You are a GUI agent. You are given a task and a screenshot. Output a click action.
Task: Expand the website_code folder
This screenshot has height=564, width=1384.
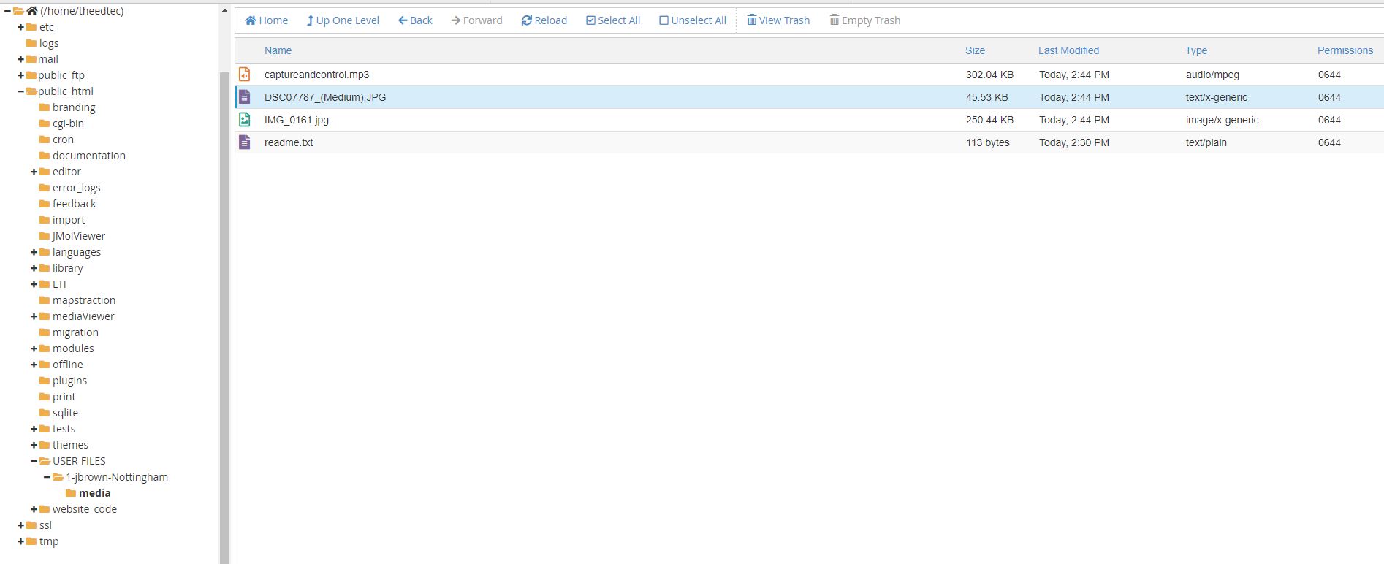pyautogui.click(x=34, y=509)
